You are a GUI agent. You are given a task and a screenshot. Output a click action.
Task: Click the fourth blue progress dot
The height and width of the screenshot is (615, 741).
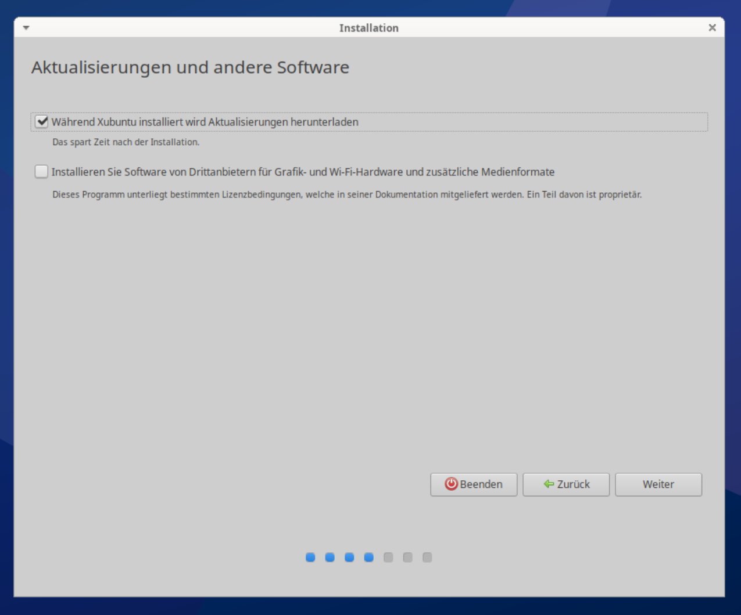[x=368, y=558]
